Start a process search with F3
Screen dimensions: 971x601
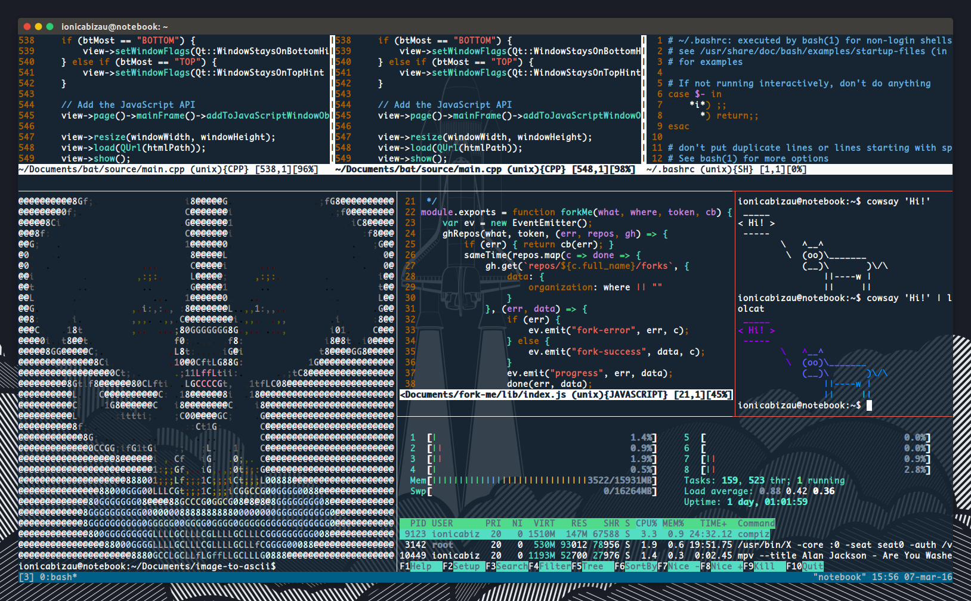(x=507, y=566)
